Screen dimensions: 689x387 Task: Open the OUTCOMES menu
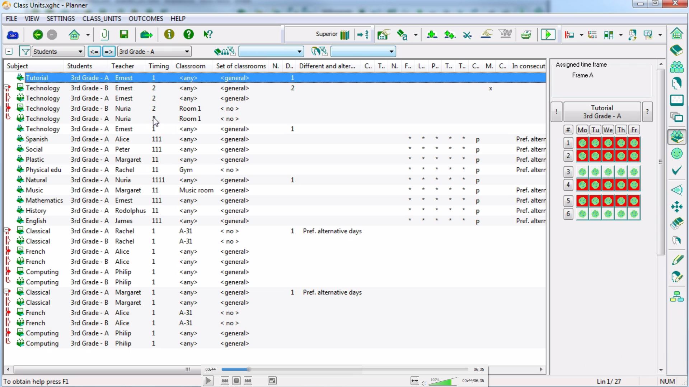click(x=146, y=19)
